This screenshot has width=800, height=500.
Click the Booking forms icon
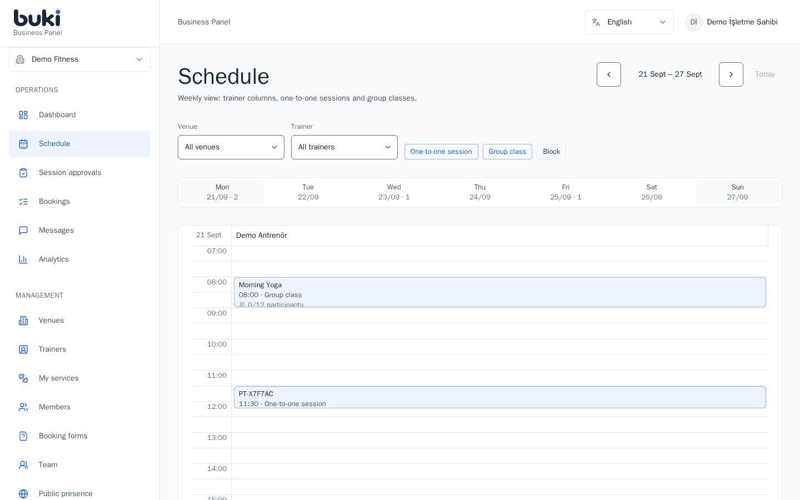click(x=23, y=436)
